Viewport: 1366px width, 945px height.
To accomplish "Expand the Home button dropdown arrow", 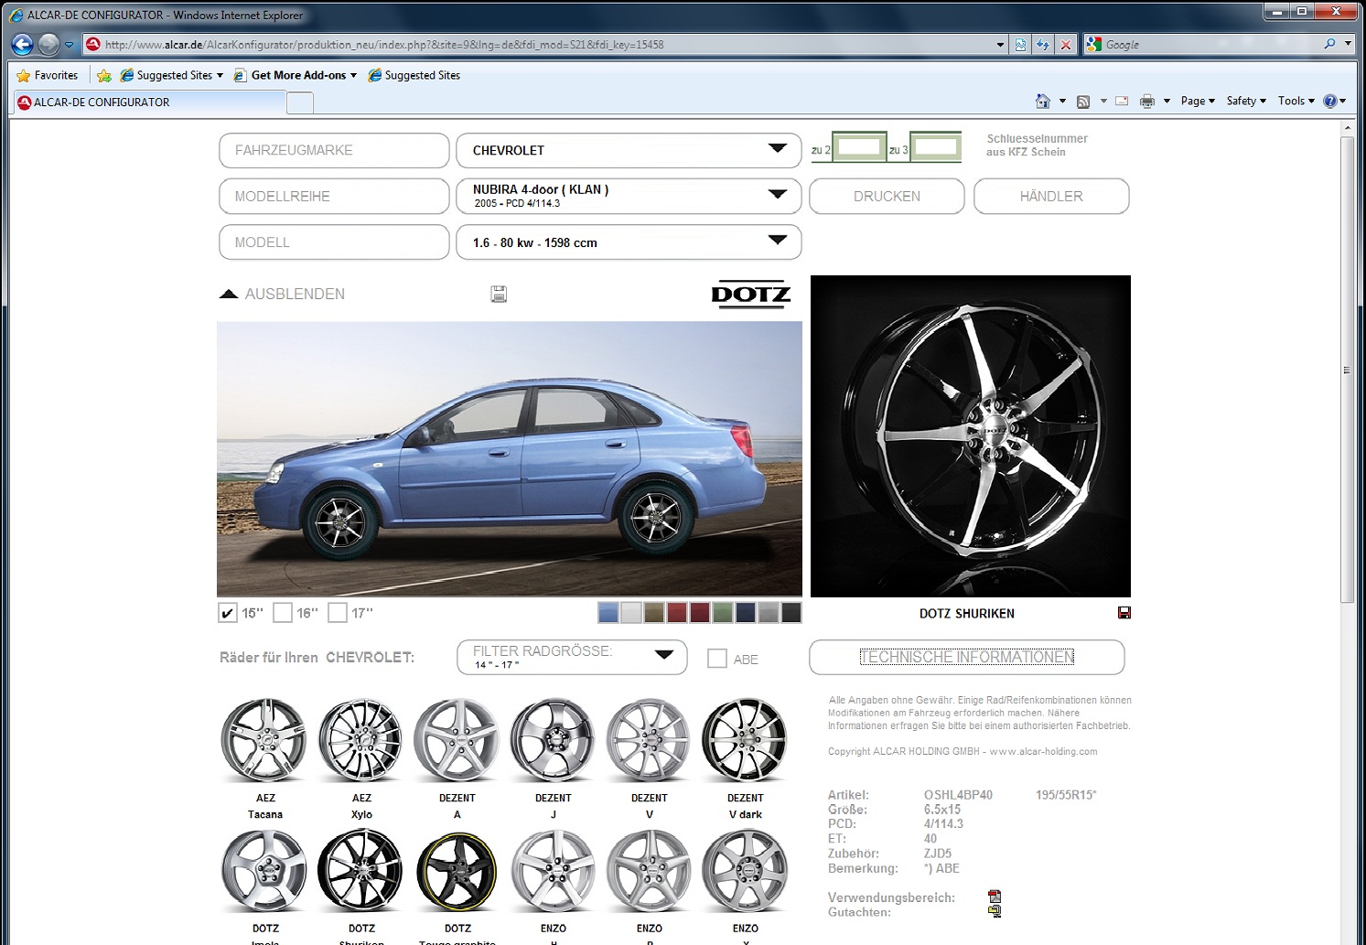I will 1062,102.
